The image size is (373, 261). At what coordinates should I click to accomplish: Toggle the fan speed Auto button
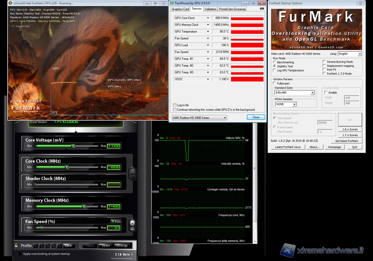[116, 221]
